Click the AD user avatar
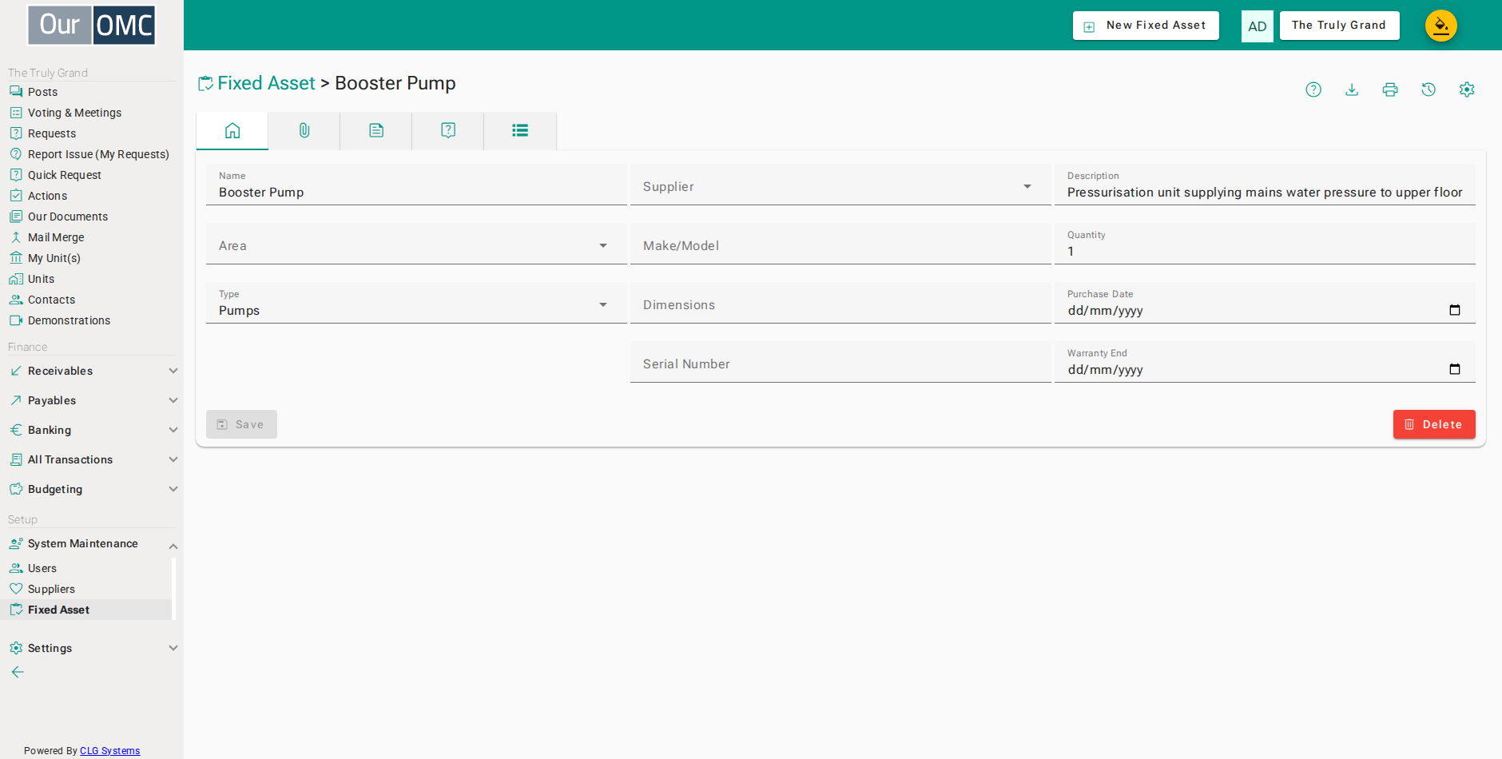This screenshot has height=759, width=1502. coord(1257,26)
